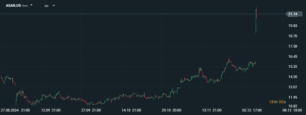Select the 27.08.2024 21:00 time marker
The image size is (306, 115).
pos(15,110)
